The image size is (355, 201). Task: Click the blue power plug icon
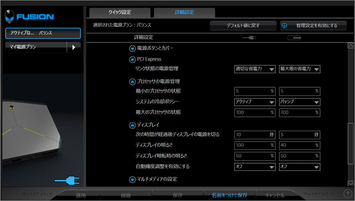coord(67,181)
